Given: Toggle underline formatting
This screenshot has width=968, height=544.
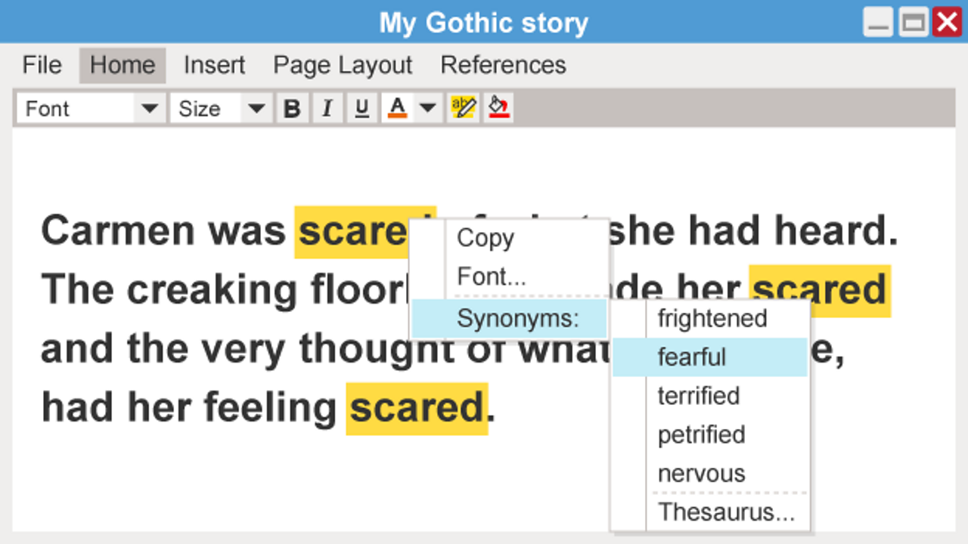Looking at the screenshot, I should tap(361, 108).
